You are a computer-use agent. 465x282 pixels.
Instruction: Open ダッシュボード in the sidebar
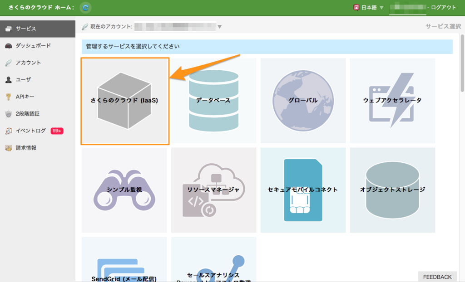point(38,46)
